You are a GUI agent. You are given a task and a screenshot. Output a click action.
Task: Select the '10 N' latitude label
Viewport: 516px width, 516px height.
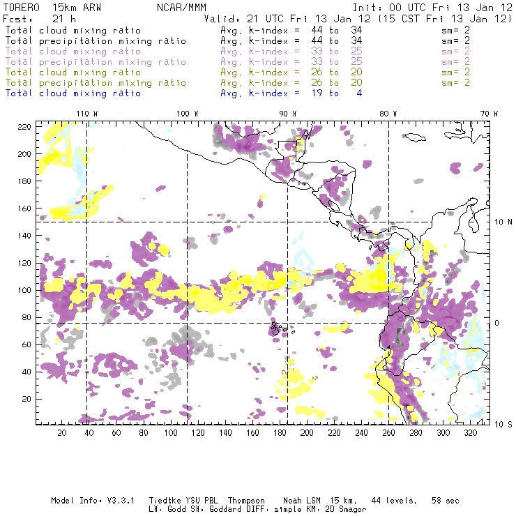503,222
